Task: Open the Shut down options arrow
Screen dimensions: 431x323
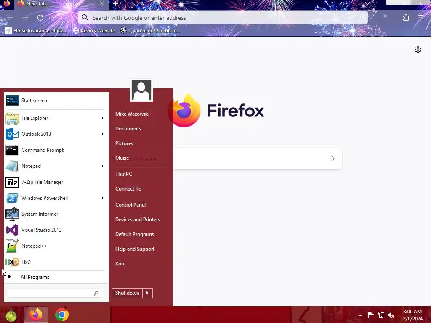Action: [x=147, y=293]
